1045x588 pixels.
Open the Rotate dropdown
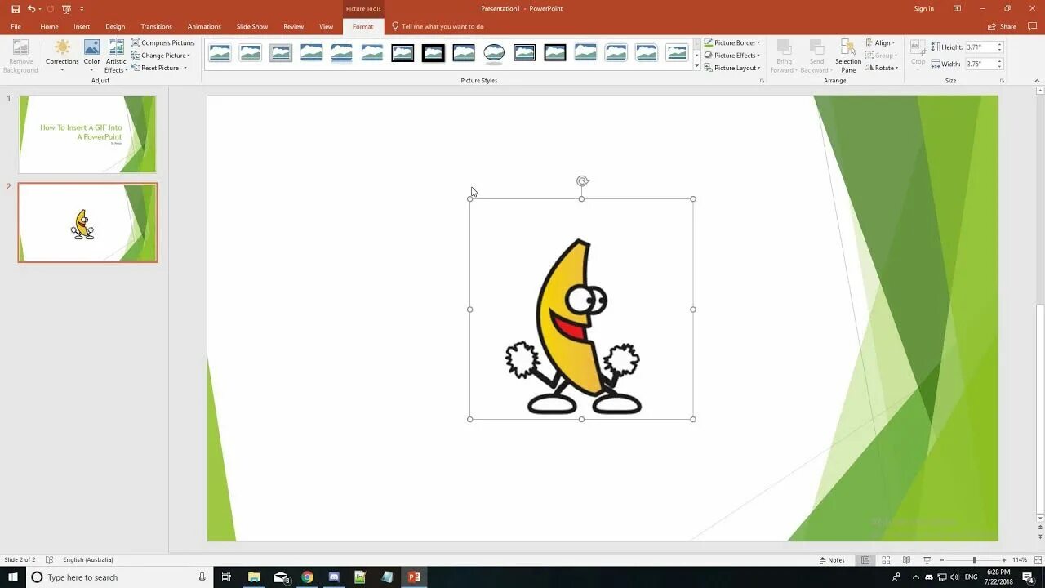pyautogui.click(x=882, y=68)
